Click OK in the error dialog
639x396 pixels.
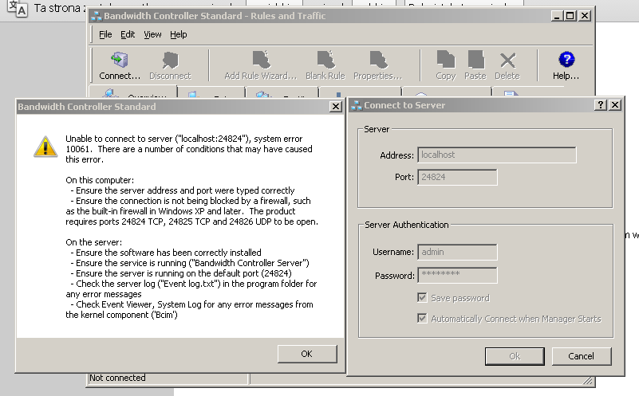(307, 354)
